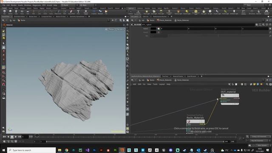Click the black color swatch of first parameter
The image size is (272, 153).
[153, 28]
